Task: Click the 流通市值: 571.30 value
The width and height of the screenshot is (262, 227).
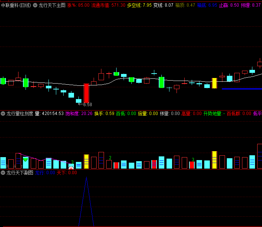Action: pyautogui.click(x=108, y=5)
